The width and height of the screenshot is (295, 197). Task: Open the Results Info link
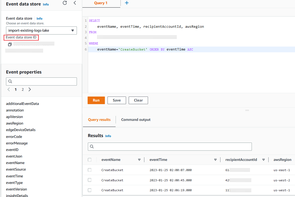click(108, 136)
